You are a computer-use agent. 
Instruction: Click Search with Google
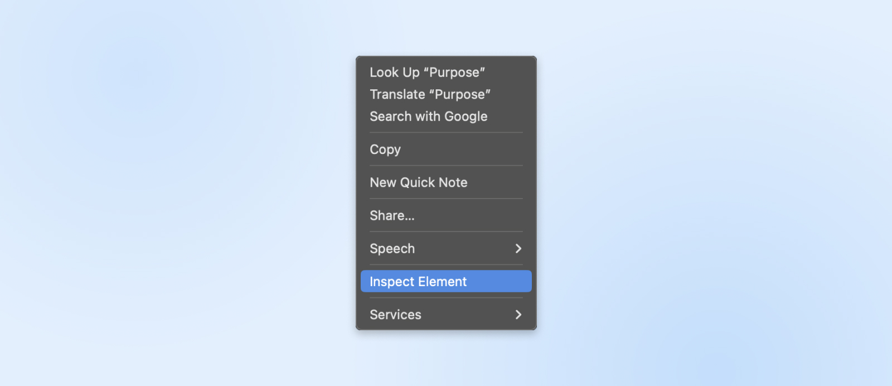point(428,117)
